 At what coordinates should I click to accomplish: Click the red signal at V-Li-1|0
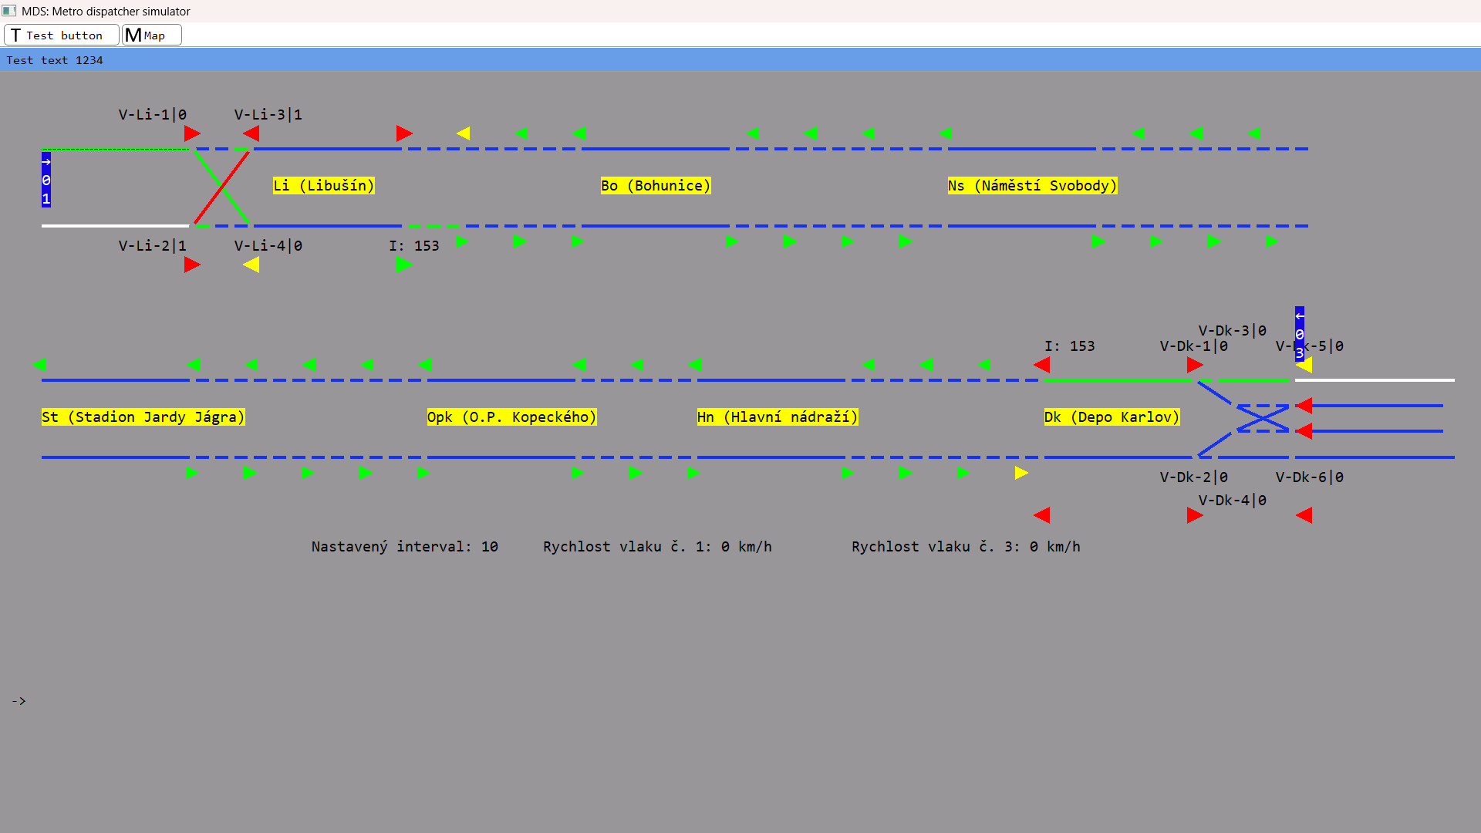192,133
